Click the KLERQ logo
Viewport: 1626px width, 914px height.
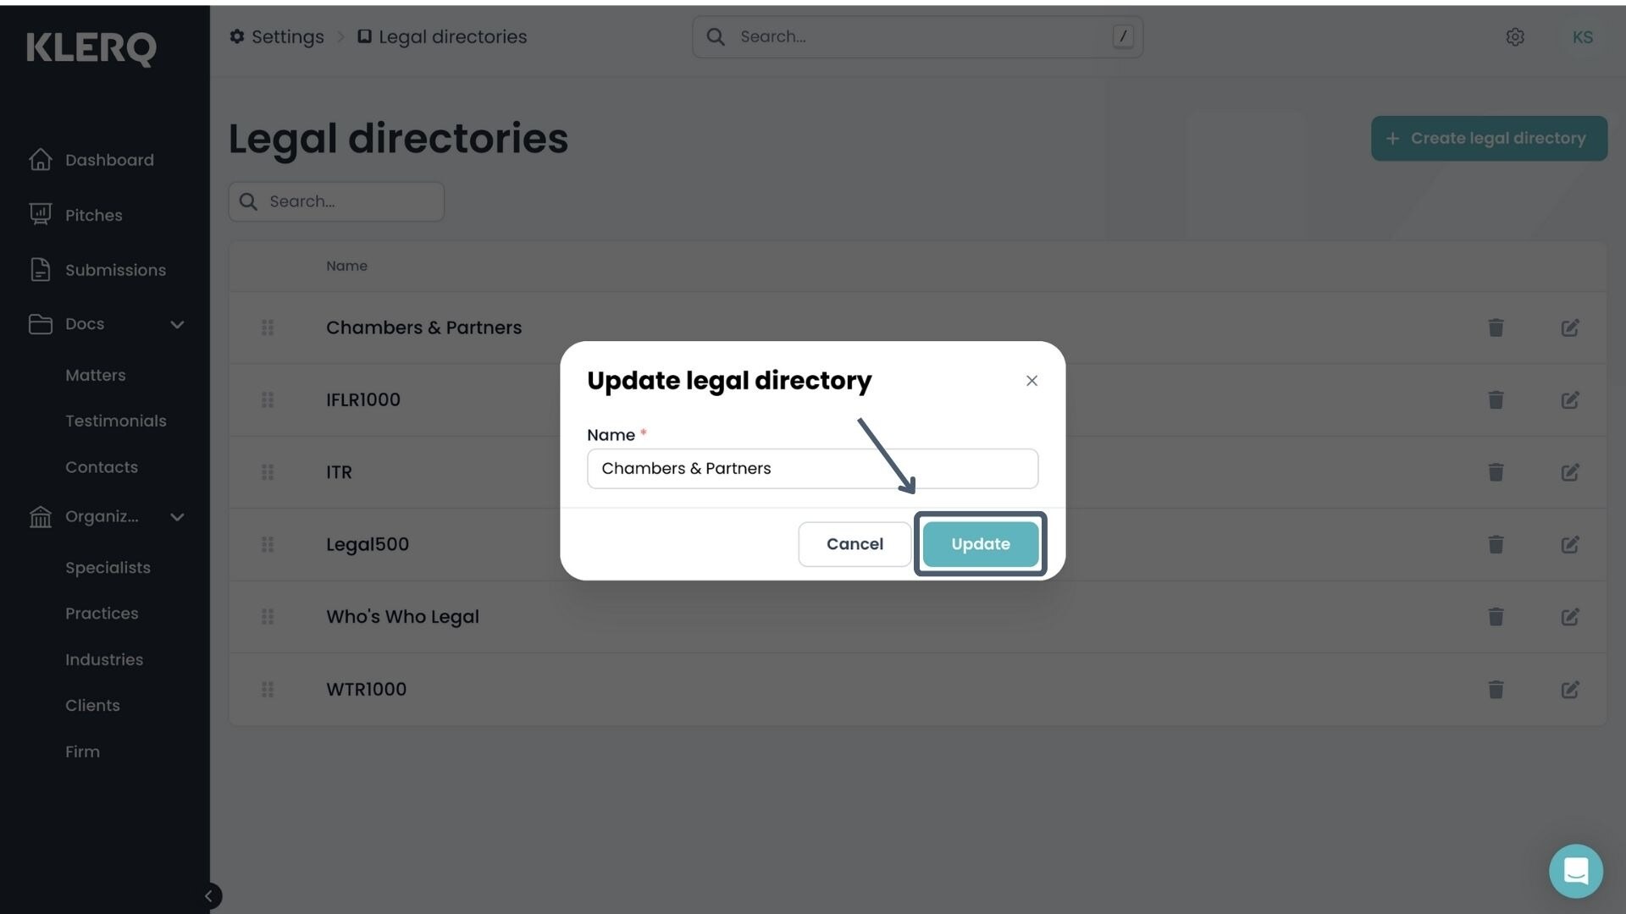click(x=91, y=48)
